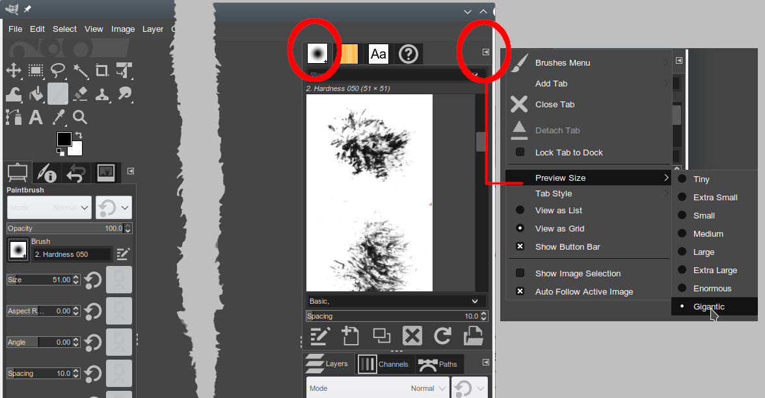Switch to Paths dock tab
Screen dimensions: 765x398
[x=438, y=364]
